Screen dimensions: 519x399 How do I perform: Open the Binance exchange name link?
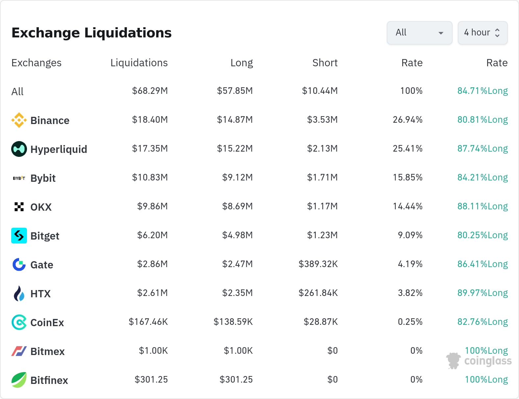[x=50, y=120]
